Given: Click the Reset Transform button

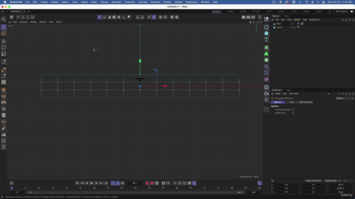Looking at the screenshot, I should tap(313, 181).
